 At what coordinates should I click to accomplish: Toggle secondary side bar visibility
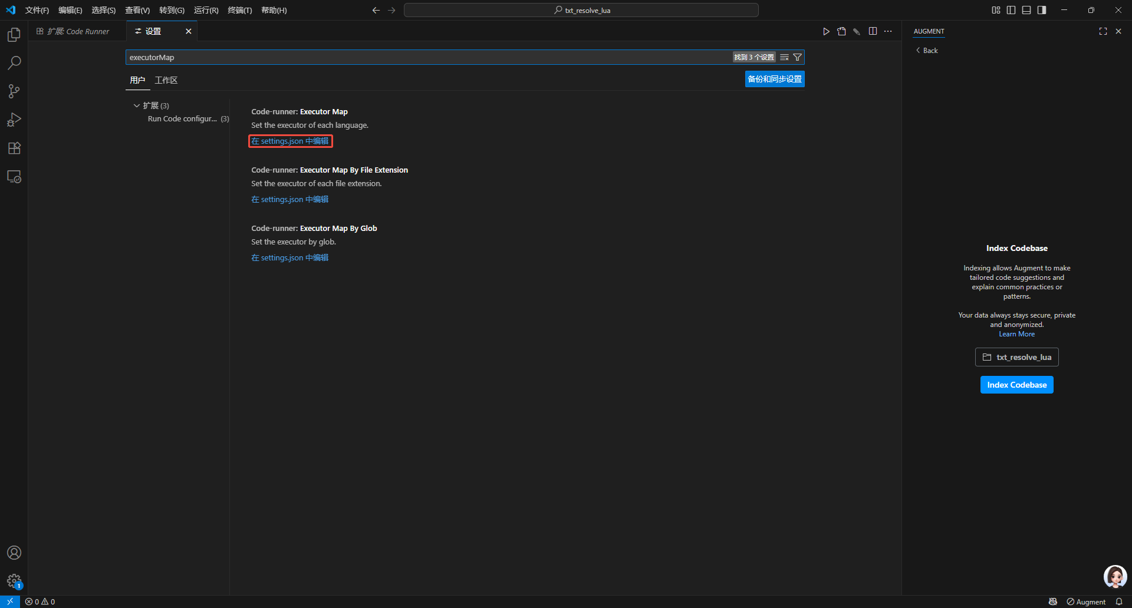(x=1042, y=10)
